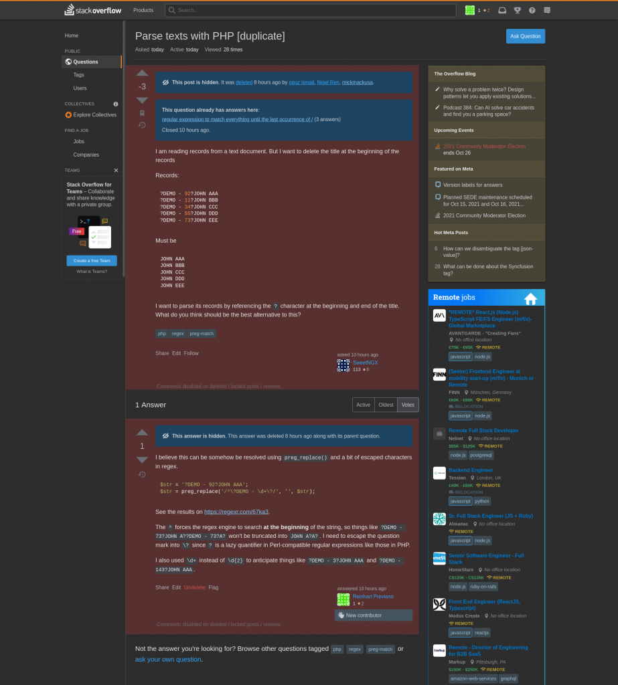Image resolution: width=618 pixels, height=685 pixels.
Task: Click the Collectives info icon in sidebar
Action: point(116,104)
